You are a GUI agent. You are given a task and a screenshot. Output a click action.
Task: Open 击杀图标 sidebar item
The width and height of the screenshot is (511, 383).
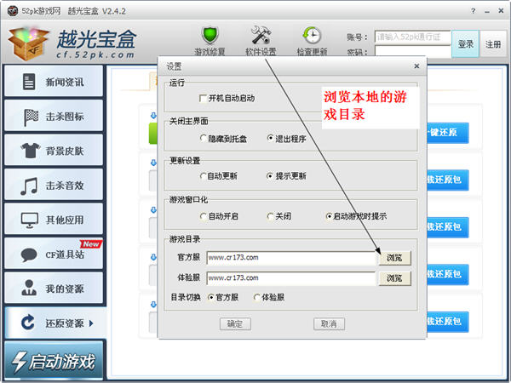click(54, 116)
